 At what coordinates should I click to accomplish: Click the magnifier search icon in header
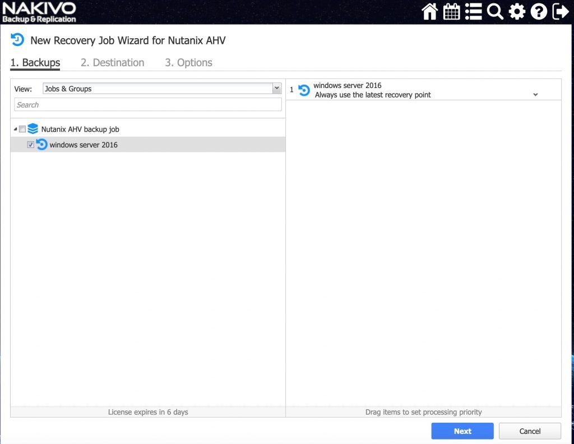point(495,12)
